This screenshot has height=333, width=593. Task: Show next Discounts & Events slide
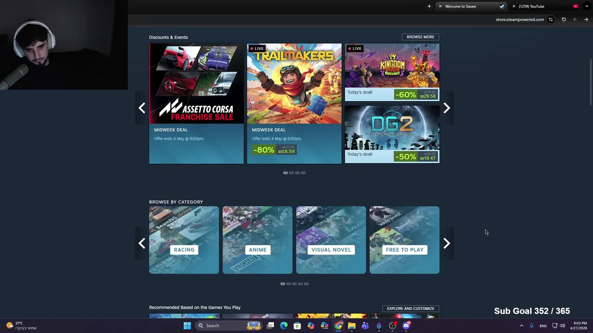click(447, 108)
